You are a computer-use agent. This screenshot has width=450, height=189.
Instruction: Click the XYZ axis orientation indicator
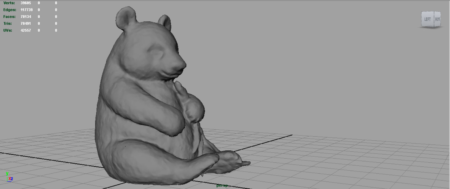point(9,177)
